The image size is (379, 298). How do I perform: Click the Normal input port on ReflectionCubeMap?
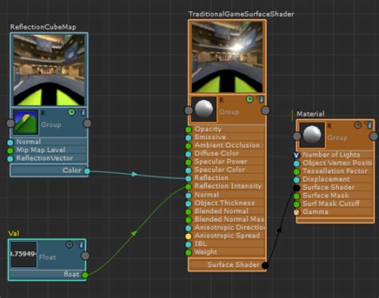(10, 142)
